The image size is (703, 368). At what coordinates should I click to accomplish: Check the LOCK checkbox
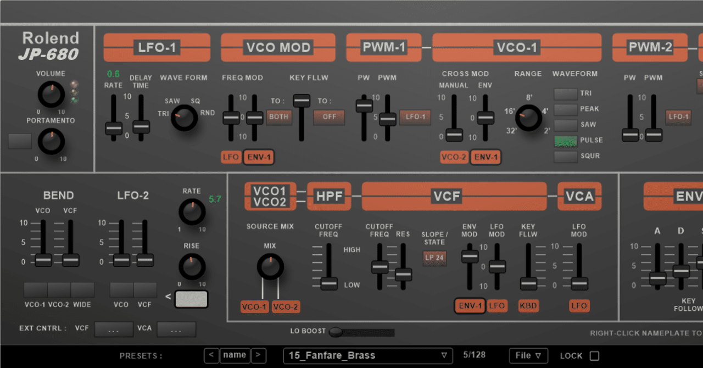(x=594, y=356)
